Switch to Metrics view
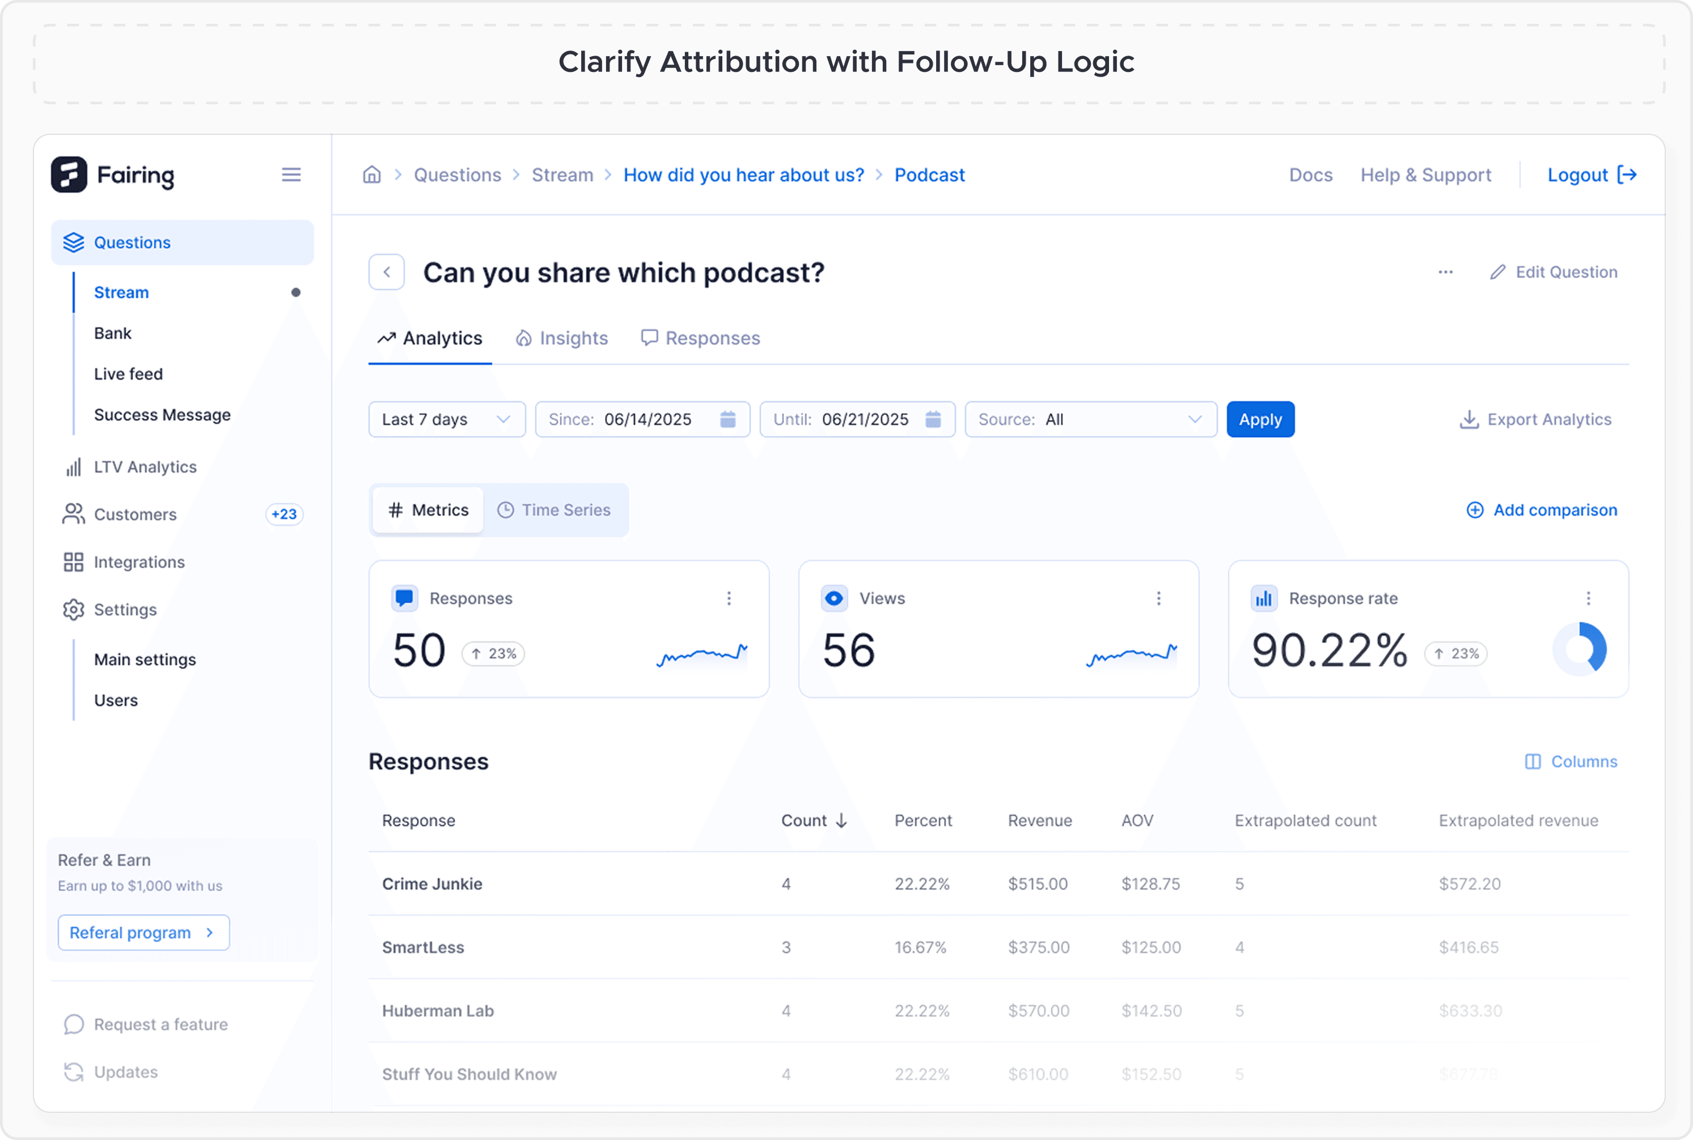This screenshot has height=1140, width=1693. [x=428, y=509]
